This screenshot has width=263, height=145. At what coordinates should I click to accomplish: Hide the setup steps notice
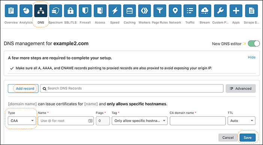click(x=252, y=57)
